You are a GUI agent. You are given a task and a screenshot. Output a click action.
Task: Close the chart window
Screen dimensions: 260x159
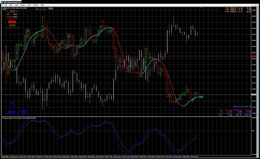(257, 5)
